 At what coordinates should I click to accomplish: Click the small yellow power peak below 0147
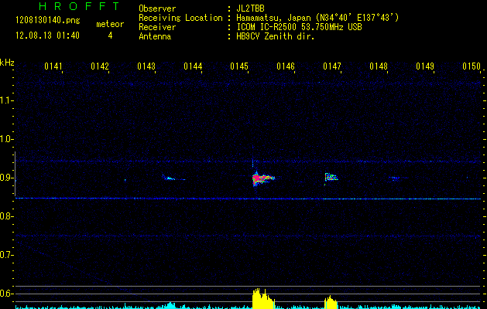tap(331, 302)
